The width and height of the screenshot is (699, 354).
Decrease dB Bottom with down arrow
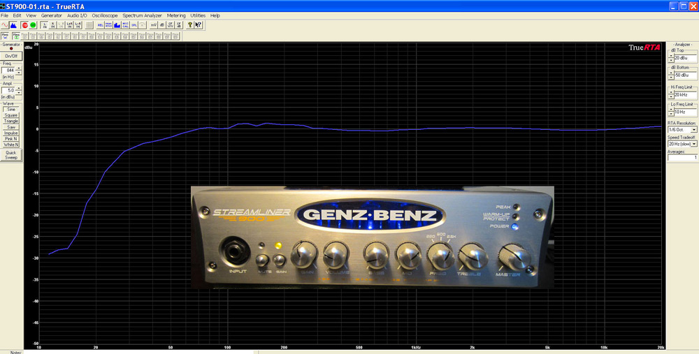tap(671, 78)
